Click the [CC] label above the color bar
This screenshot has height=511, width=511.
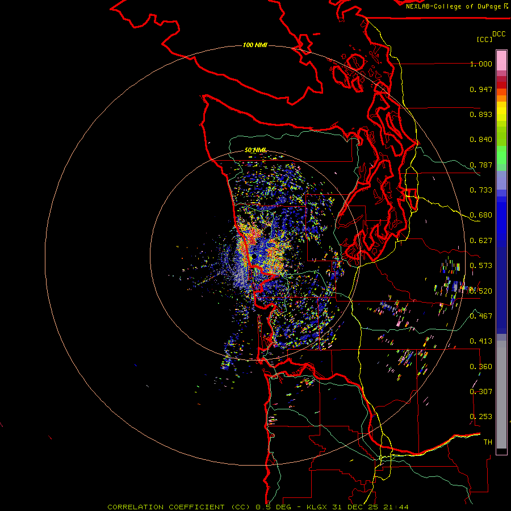tap(485, 39)
